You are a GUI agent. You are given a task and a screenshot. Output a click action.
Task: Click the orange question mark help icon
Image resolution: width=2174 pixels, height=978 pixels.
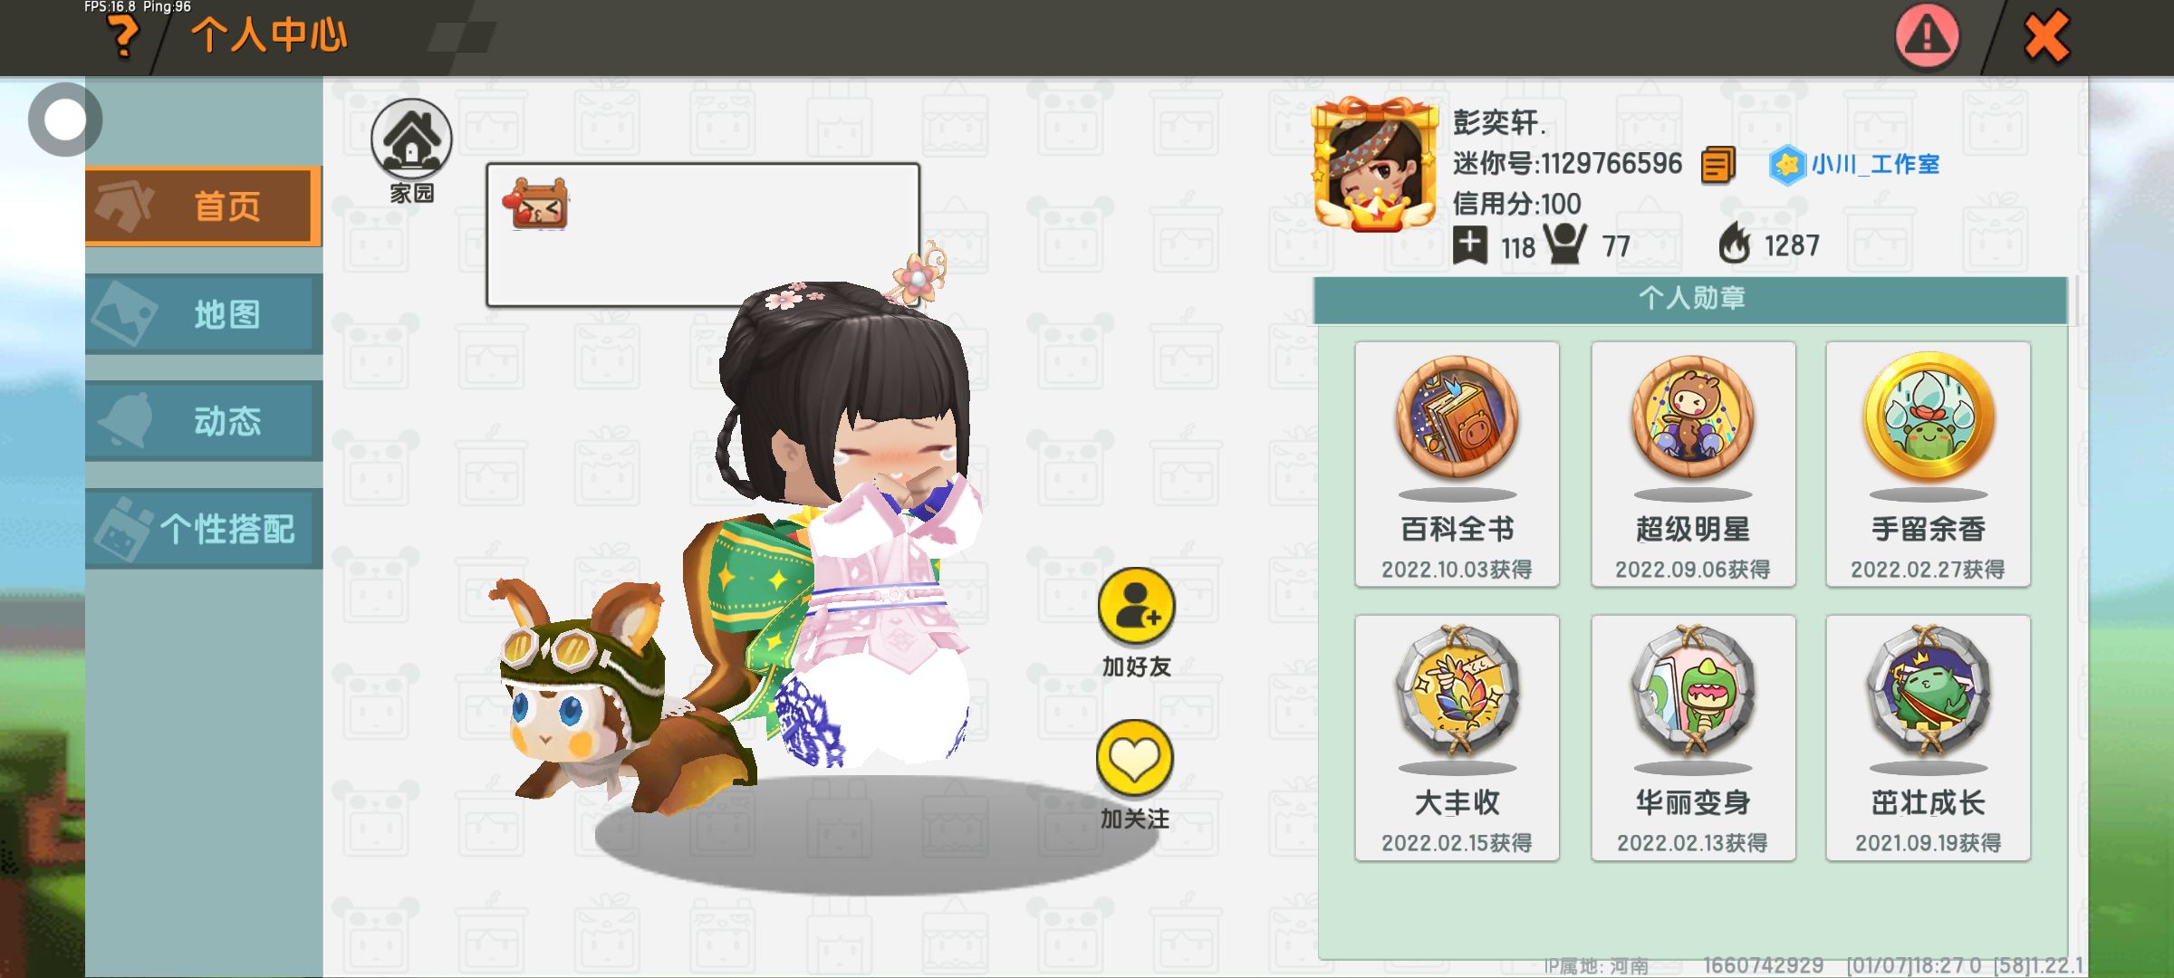coord(123,37)
